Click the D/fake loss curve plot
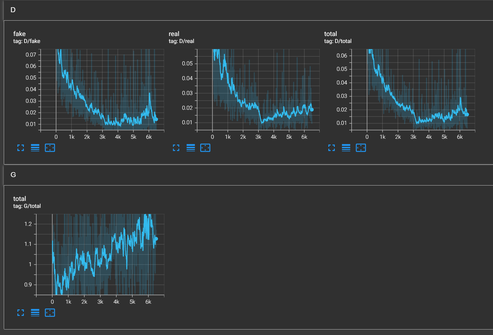Screen dimensions: 493x335 tap(102, 90)
